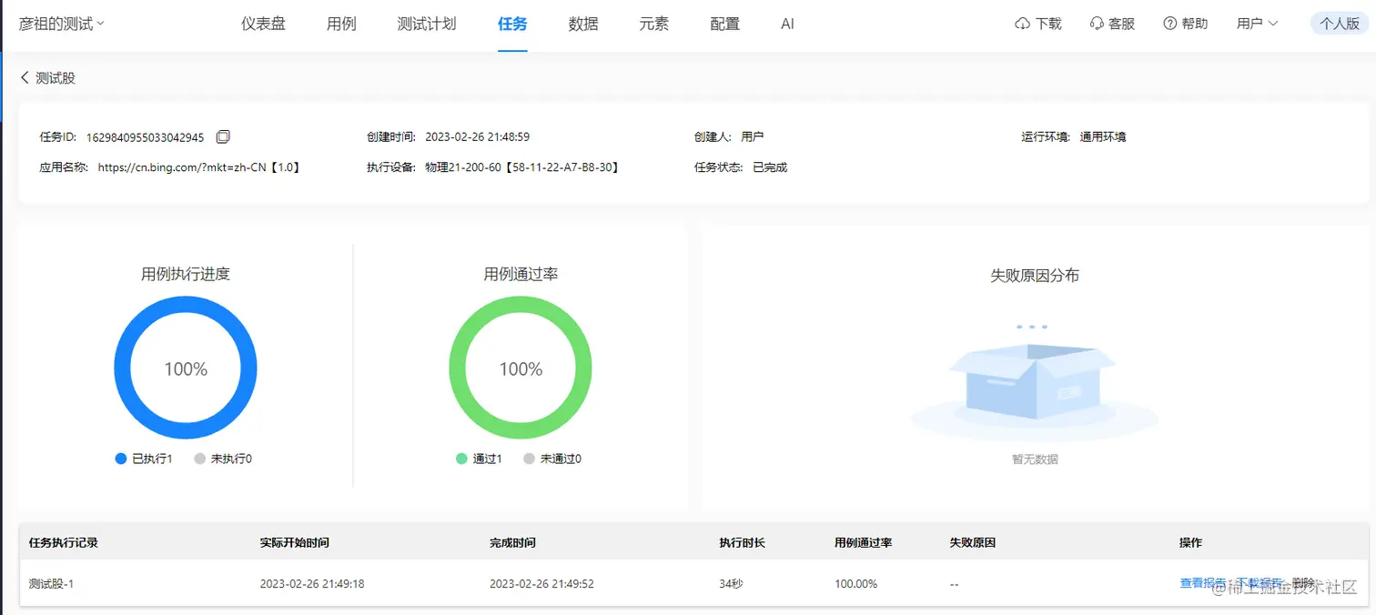This screenshot has height=615, width=1376.
Task: Click 下载报告 for 测试股-1
Action: (1260, 583)
